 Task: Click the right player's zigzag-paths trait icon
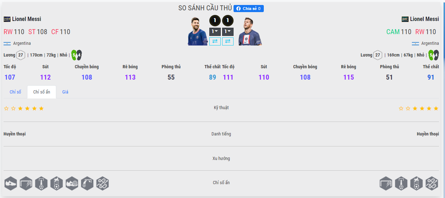(x=432, y=183)
